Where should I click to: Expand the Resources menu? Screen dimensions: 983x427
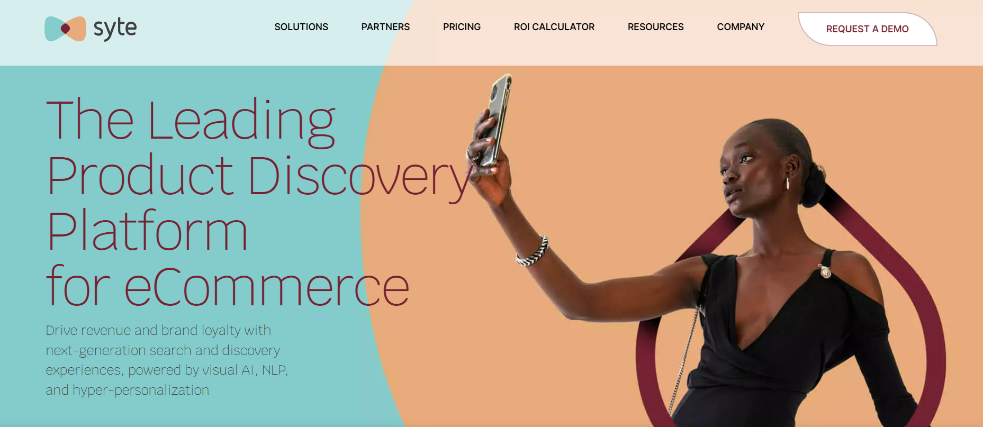point(655,27)
